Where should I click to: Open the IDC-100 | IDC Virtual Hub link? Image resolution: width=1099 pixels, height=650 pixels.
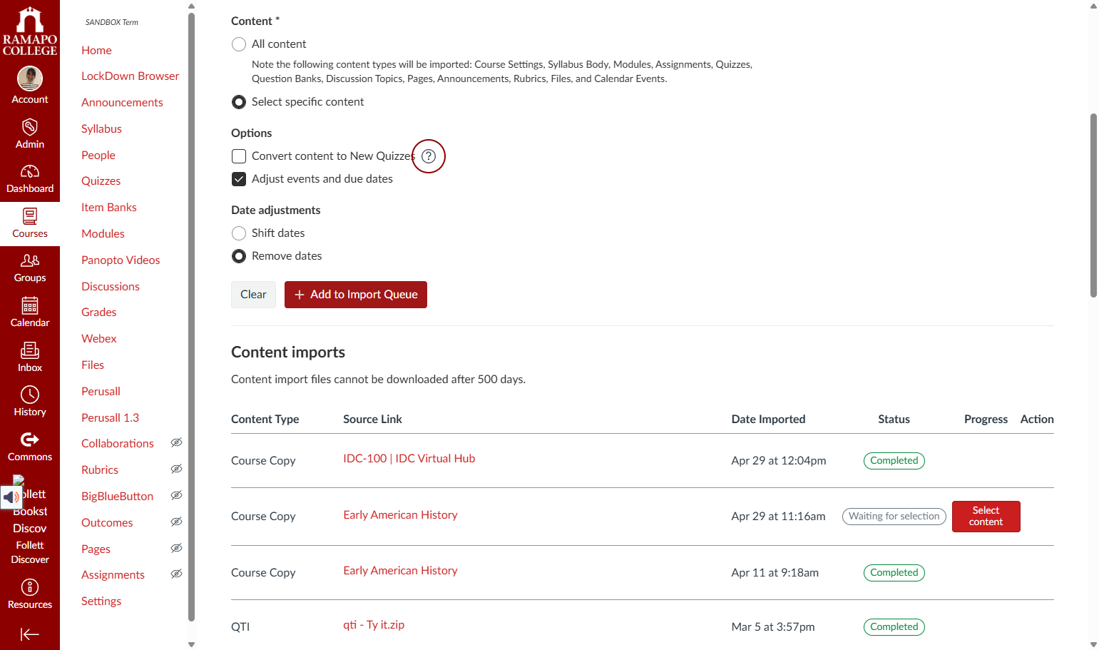coord(409,459)
